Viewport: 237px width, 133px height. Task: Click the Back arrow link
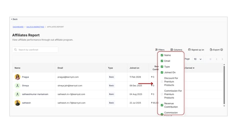14,19
